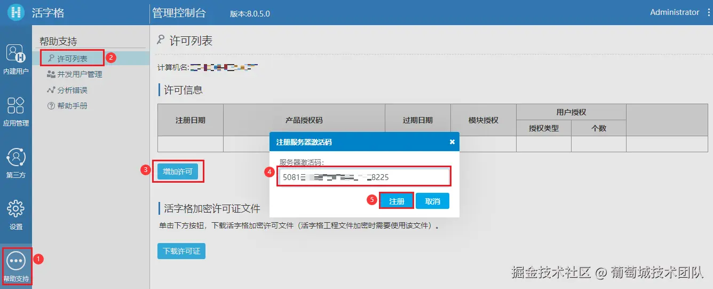Click the 注册日期 column header
Viewport: 713px width, 289px height.
click(x=191, y=120)
